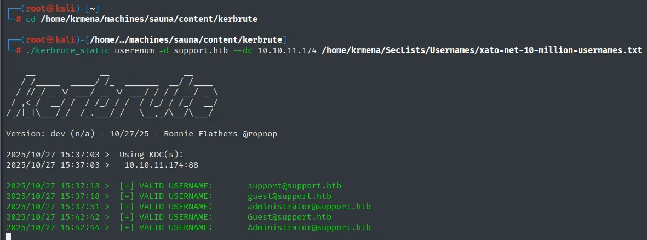This screenshot has width=647, height=240.
Task: Click the userenum argument
Action: tap(135, 50)
